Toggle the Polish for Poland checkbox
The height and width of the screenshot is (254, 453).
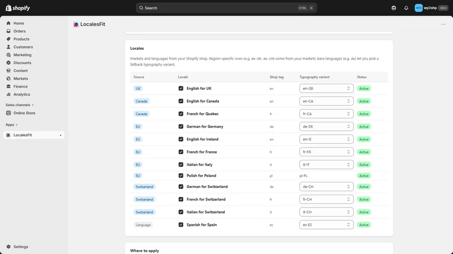click(181, 176)
